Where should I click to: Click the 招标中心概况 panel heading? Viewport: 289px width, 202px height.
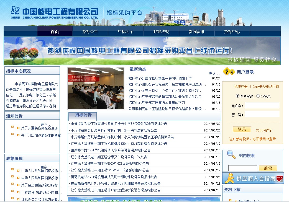click(19, 71)
